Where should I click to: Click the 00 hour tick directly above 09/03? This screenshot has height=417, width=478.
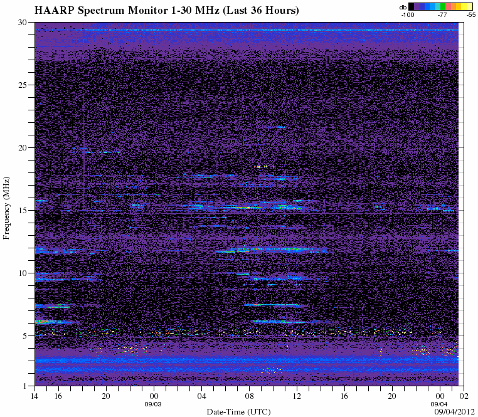(154, 396)
